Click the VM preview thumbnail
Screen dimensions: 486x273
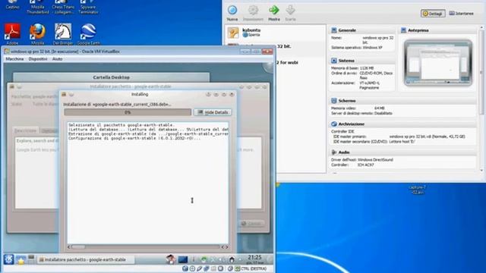tap(438, 63)
